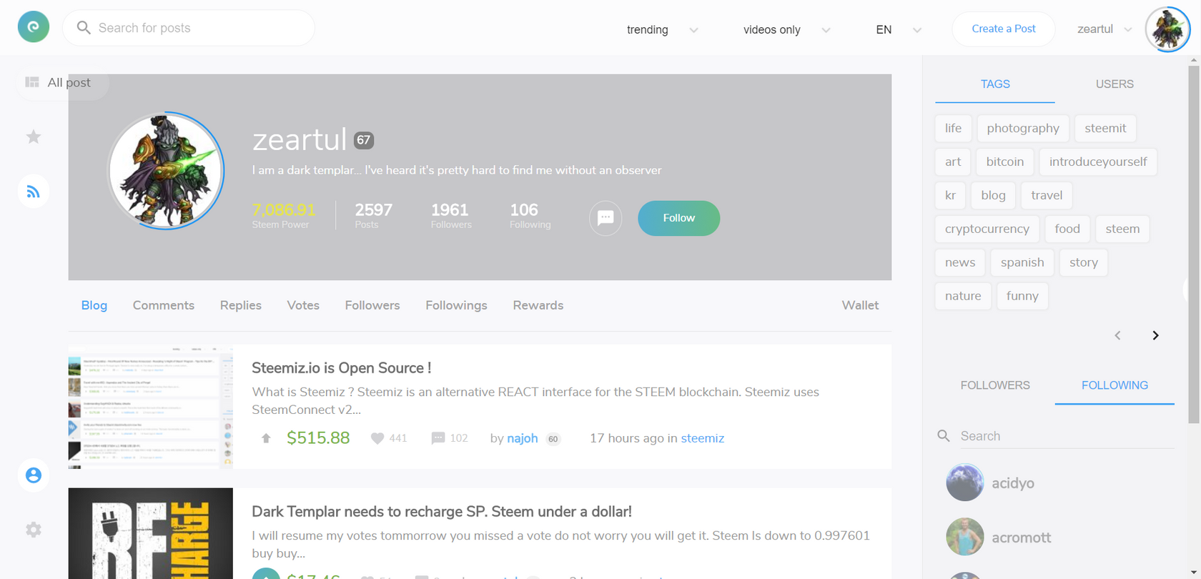Open the zeartul account dropdown menu
This screenshot has width=1201, height=579.
[1104, 29]
